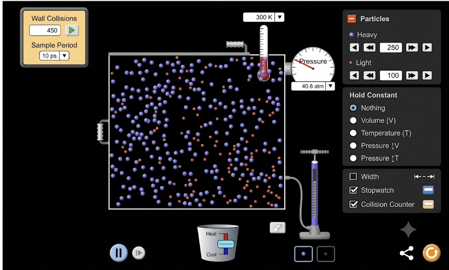Viewport: 449px width, 270px height.
Task: Uncheck the Stopwatch checkbox
Action: 353,190
